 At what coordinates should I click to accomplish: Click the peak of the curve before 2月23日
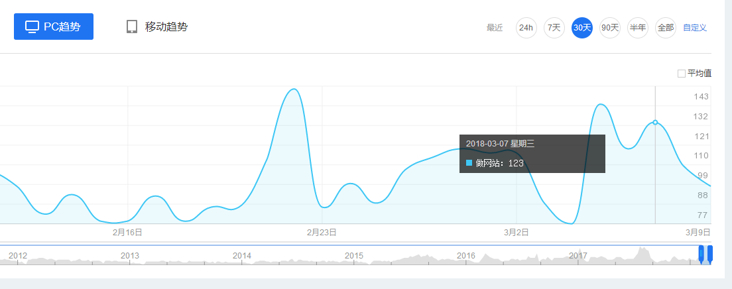click(293, 89)
